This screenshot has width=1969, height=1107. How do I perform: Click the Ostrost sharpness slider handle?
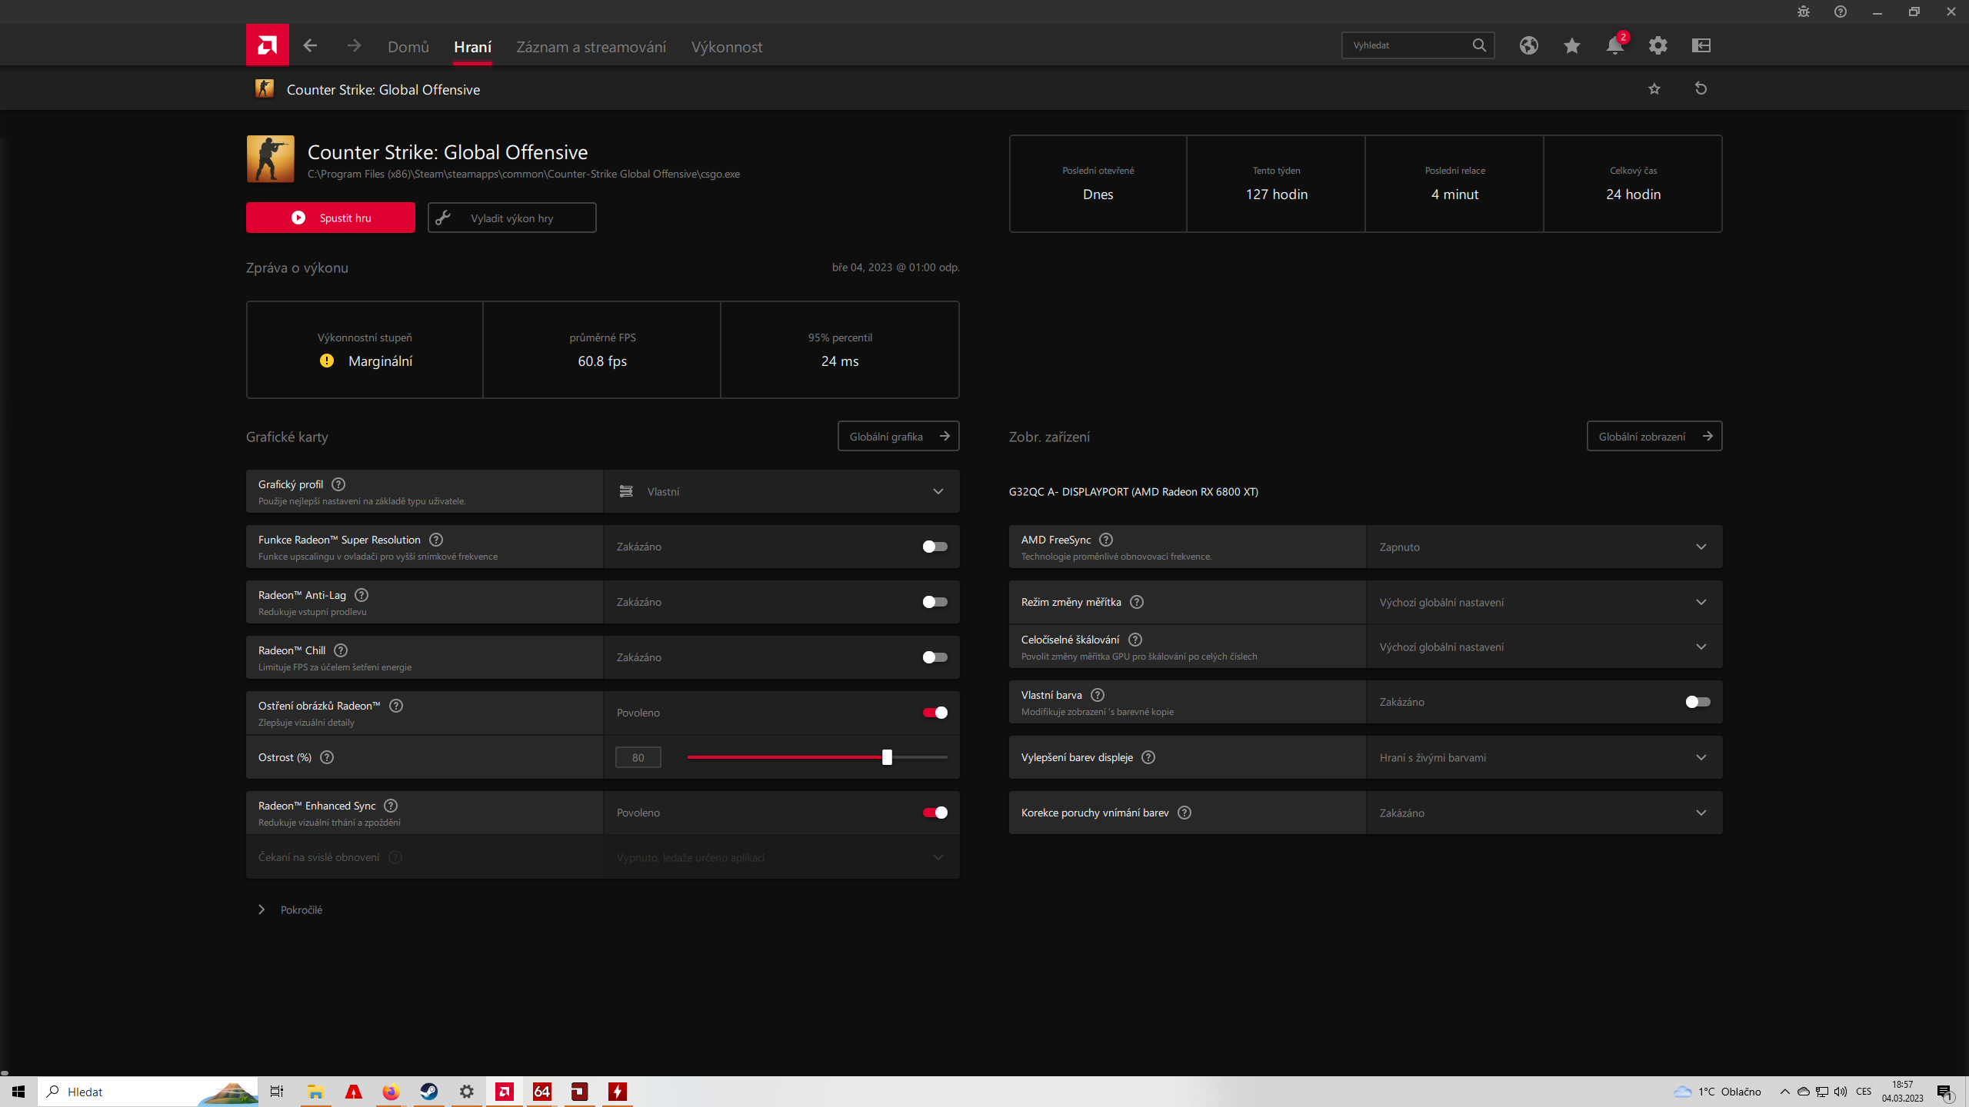pyautogui.click(x=887, y=757)
